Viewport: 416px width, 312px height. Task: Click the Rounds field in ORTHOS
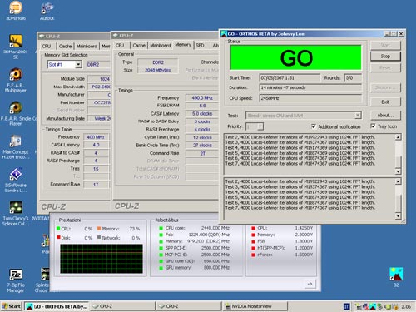(353, 77)
